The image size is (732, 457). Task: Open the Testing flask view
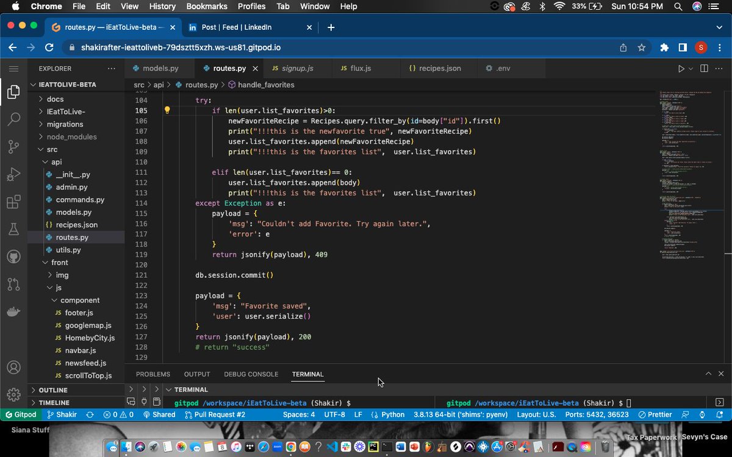pyautogui.click(x=13, y=229)
